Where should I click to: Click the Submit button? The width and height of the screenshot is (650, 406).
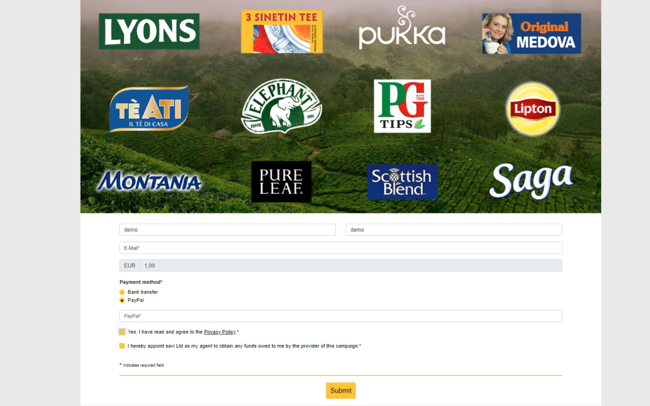point(341,391)
